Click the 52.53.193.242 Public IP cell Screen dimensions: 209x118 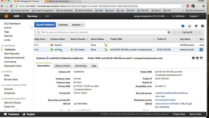point(164,49)
